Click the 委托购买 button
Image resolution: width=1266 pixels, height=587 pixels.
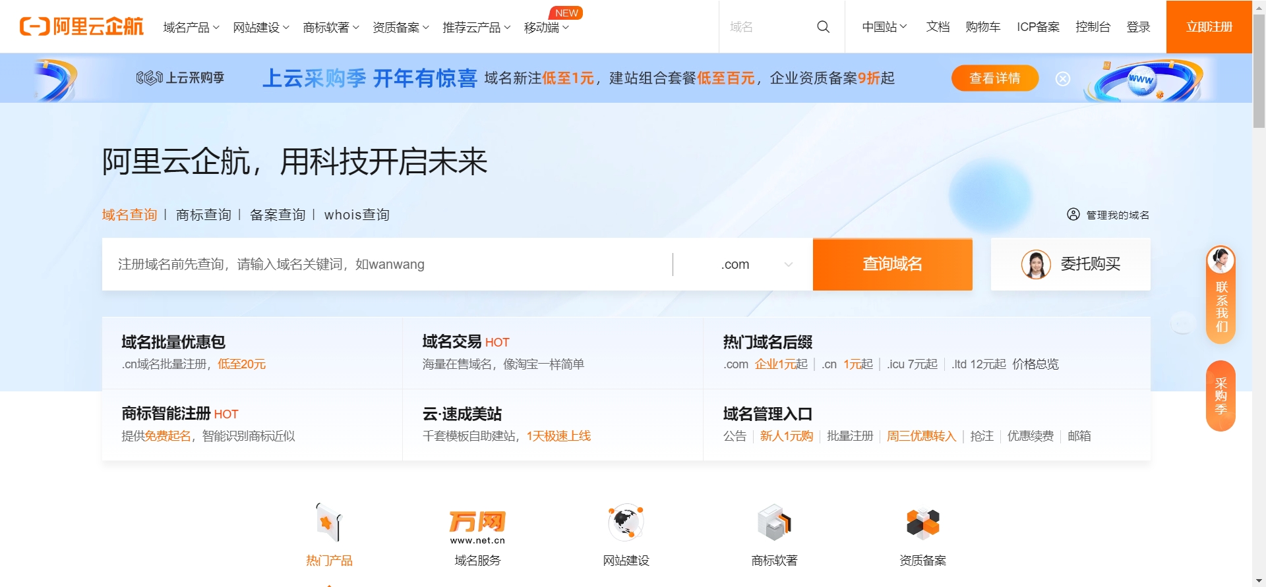1071,264
